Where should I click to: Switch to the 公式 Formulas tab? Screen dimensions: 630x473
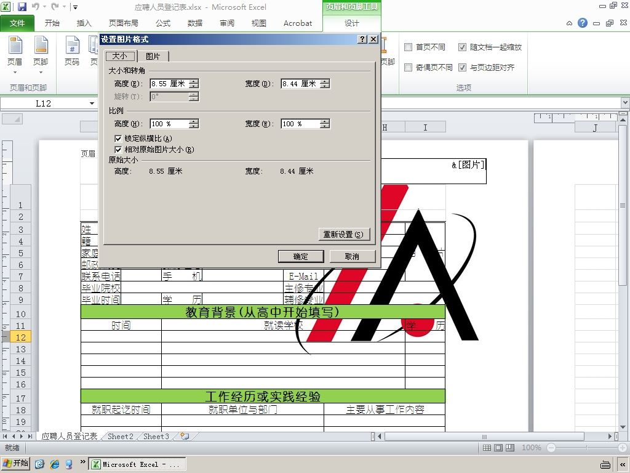coord(163,23)
